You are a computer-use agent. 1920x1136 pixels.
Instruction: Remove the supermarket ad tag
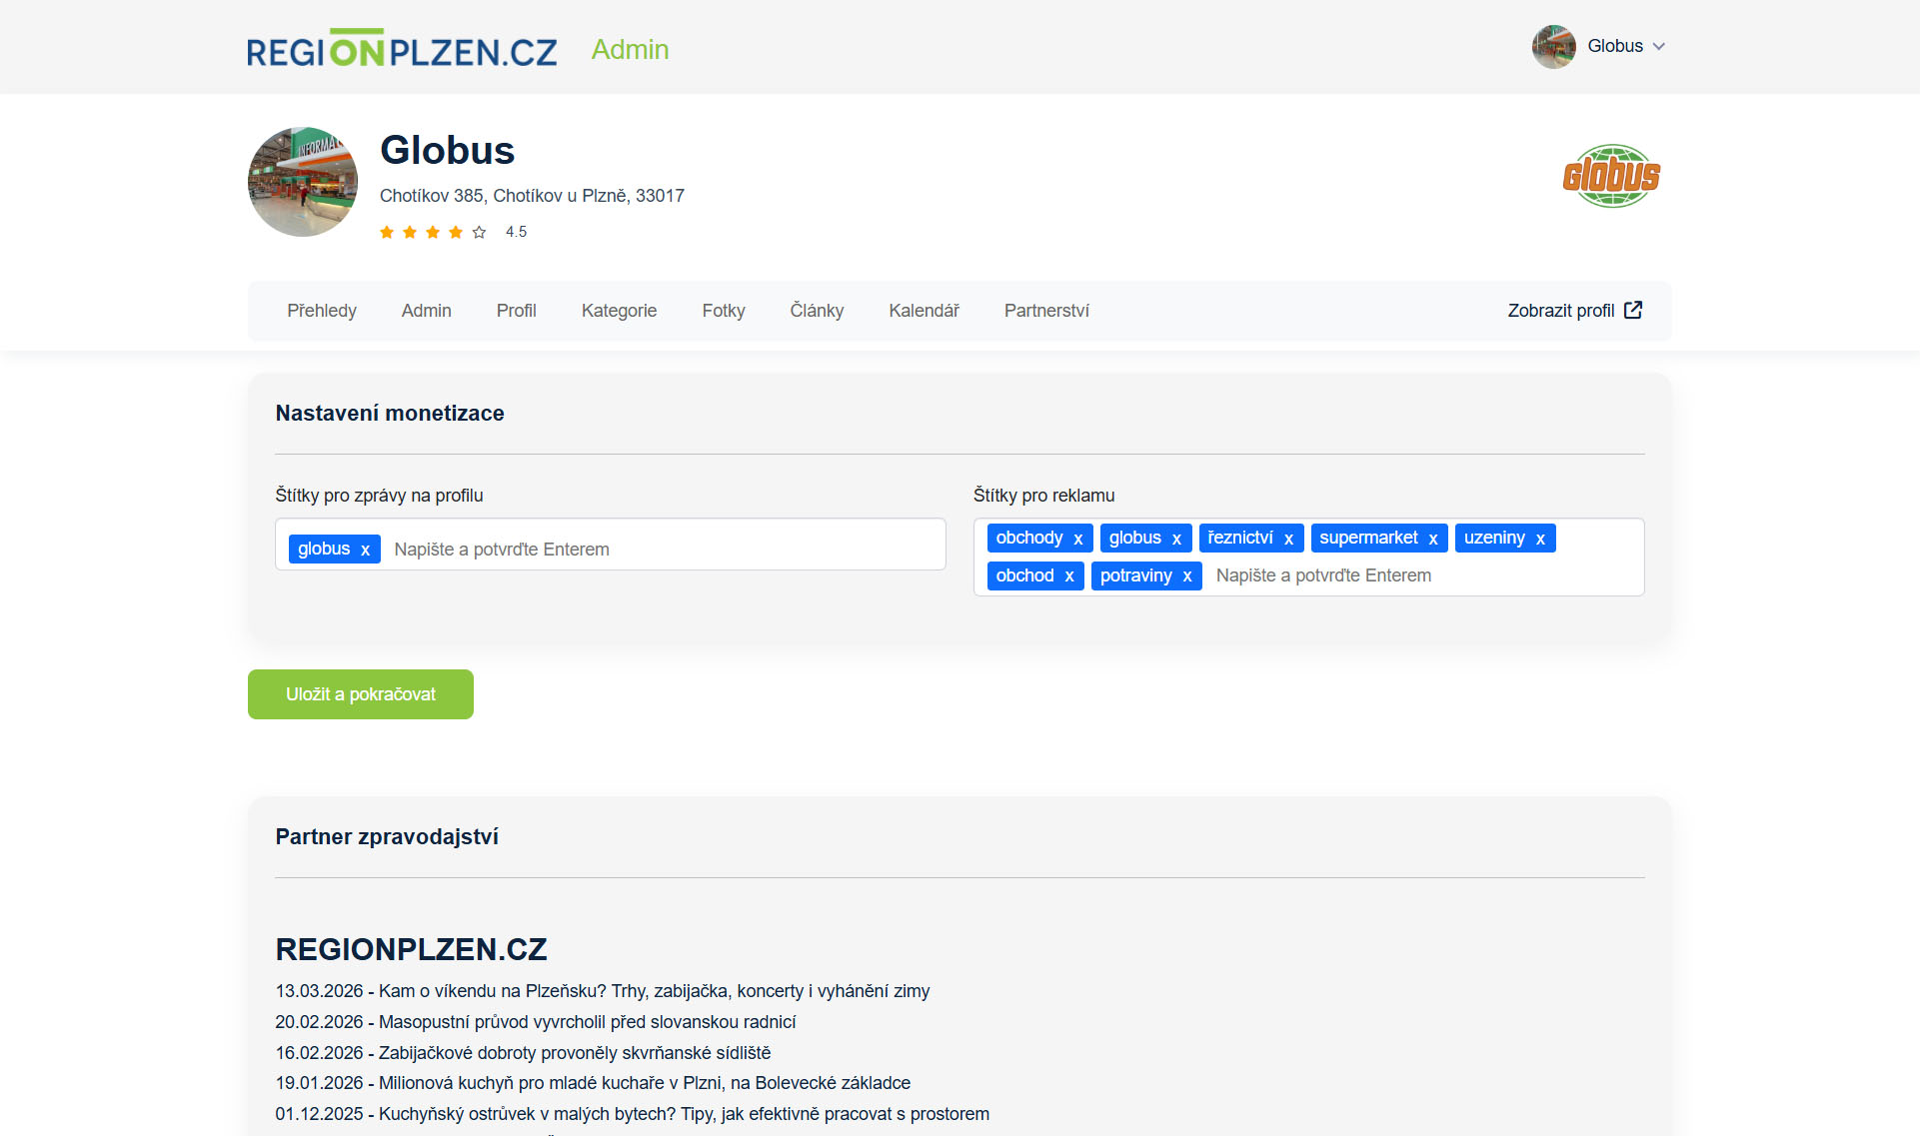coord(1433,539)
